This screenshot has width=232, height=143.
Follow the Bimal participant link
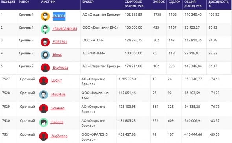pyautogui.click(x=57, y=55)
